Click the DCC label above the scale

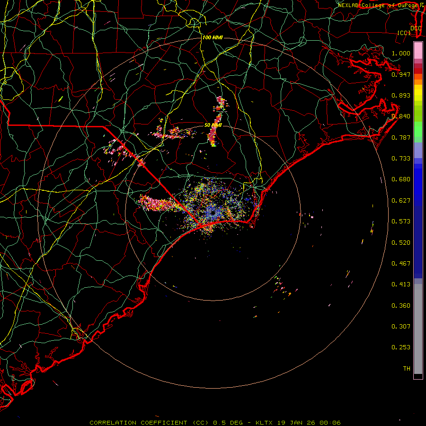pyautogui.click(x=416, y=28)
